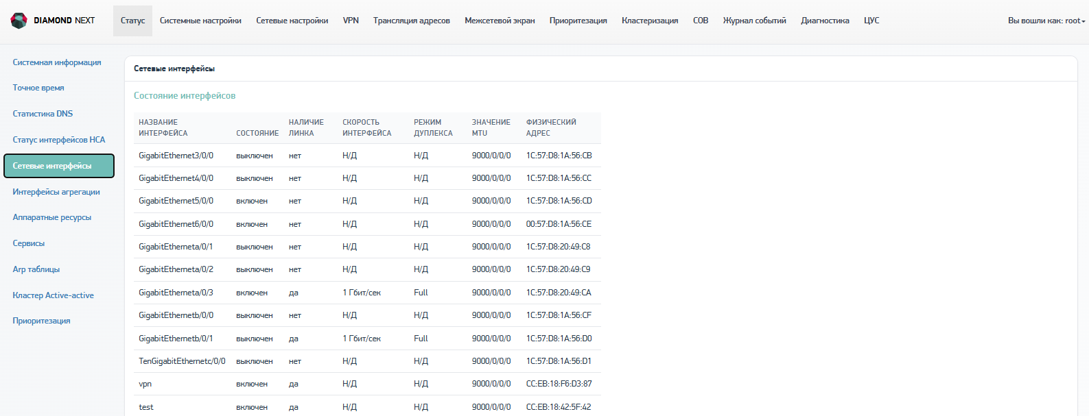Click MTU value 9000/0/0/0 in vpn row

[491, 384]
